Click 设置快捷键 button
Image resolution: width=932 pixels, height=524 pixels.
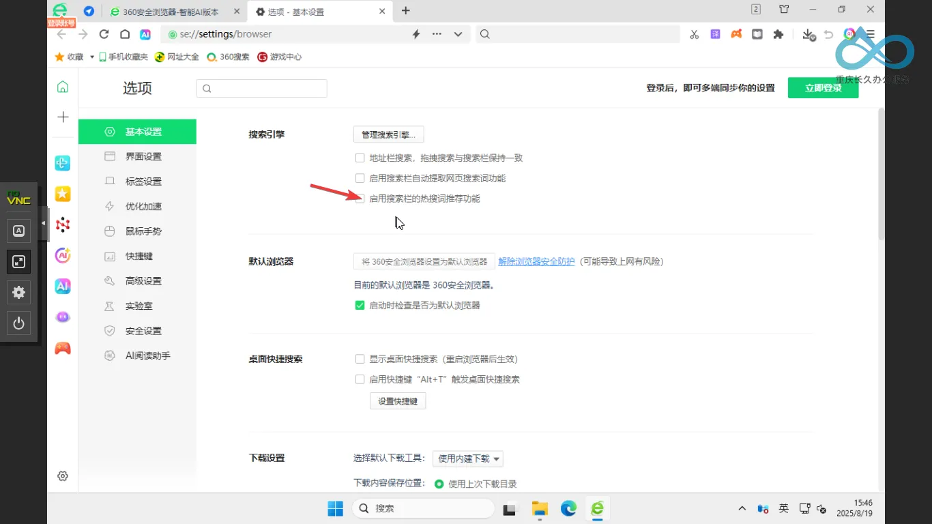[398, 401]
